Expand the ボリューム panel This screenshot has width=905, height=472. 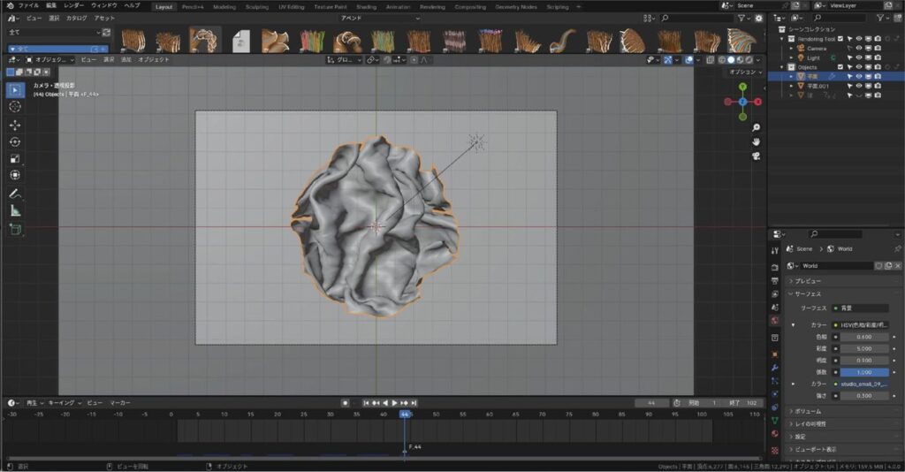(x=807, y=411)
